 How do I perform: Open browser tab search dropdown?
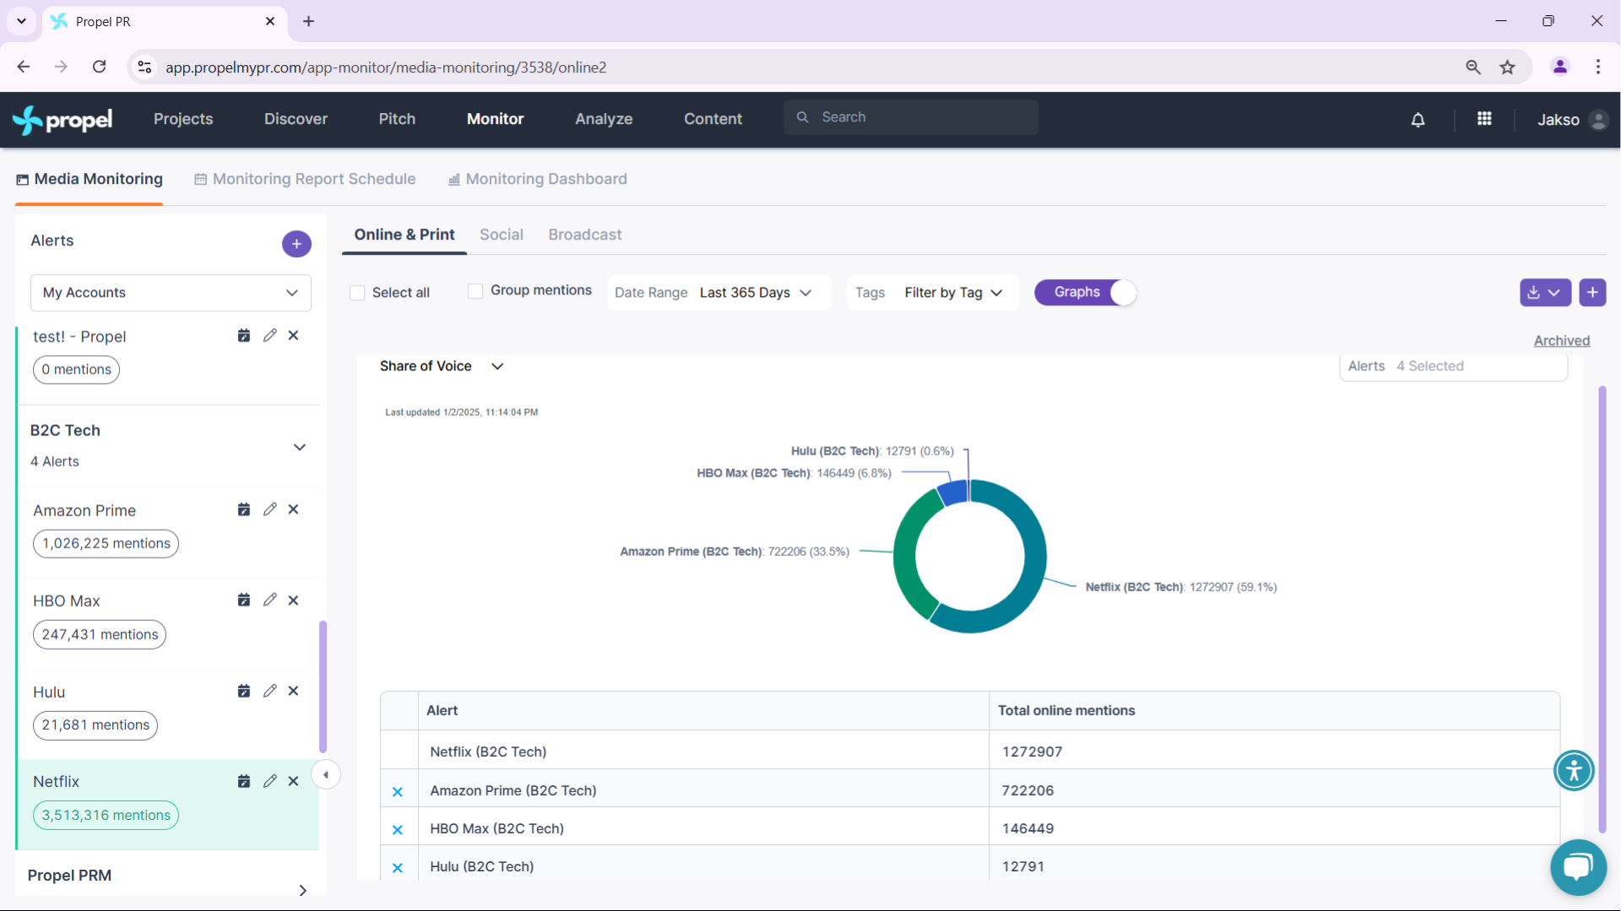[21, 21]
